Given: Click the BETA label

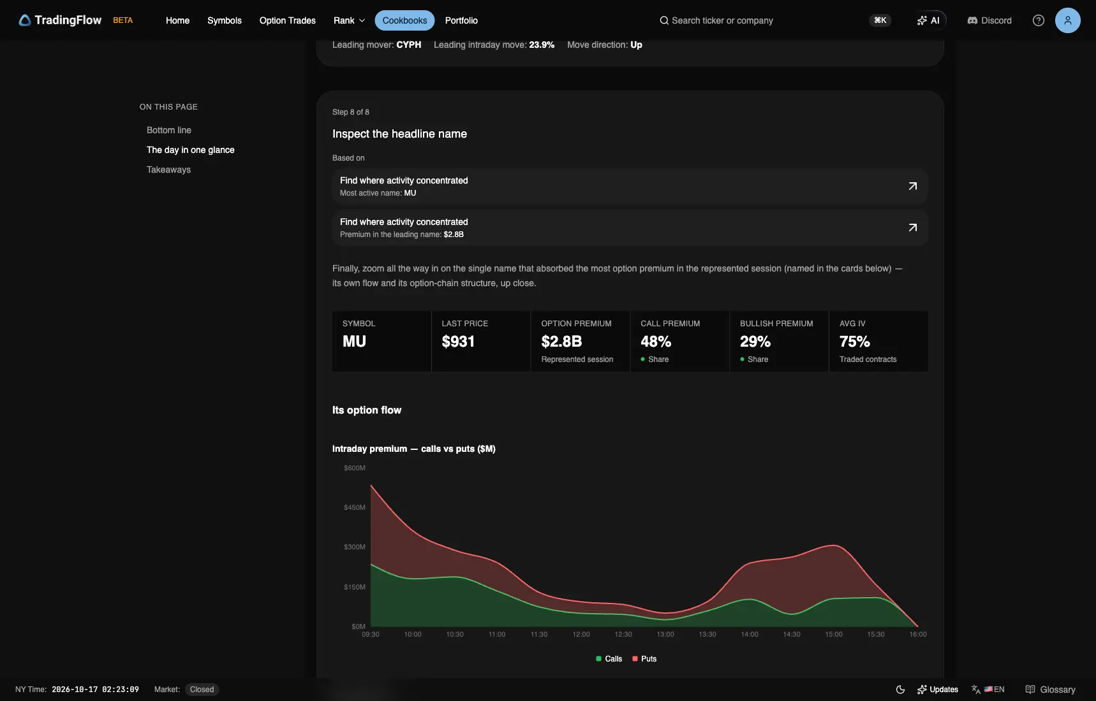Looking at the screenshot, I should click(123, 20).
